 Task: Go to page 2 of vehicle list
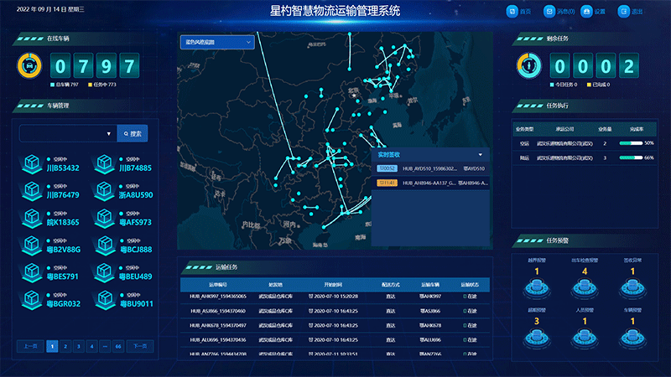click(65, 346)
